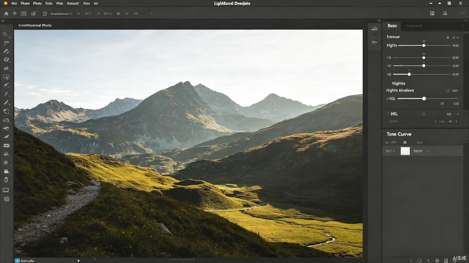Click the slider handle directly above Hights heading
Screen dimensions: 469x263
point(409,74)
